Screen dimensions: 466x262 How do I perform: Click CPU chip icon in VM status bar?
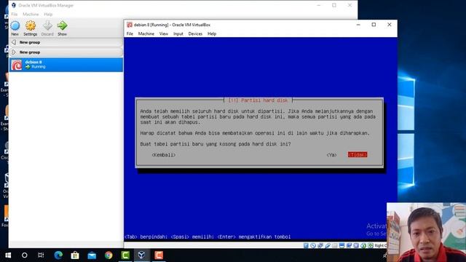tap(356, 246)
